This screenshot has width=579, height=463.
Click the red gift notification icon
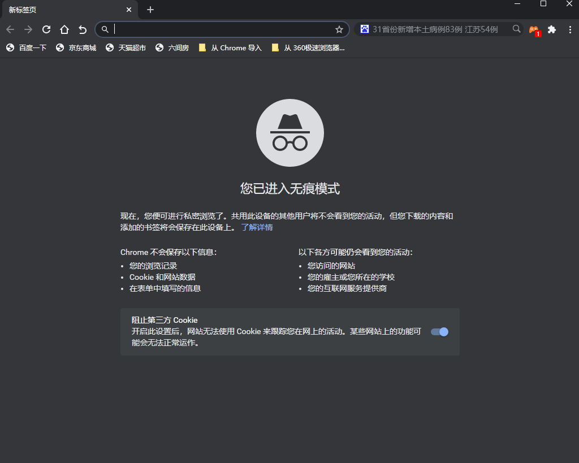[533, 29]
